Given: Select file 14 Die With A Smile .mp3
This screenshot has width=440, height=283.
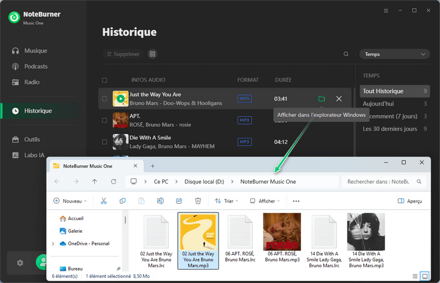Looking at the screenshot, I should (x=366, y=241).
